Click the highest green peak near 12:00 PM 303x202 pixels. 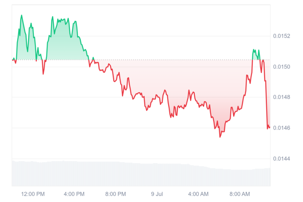21,15
